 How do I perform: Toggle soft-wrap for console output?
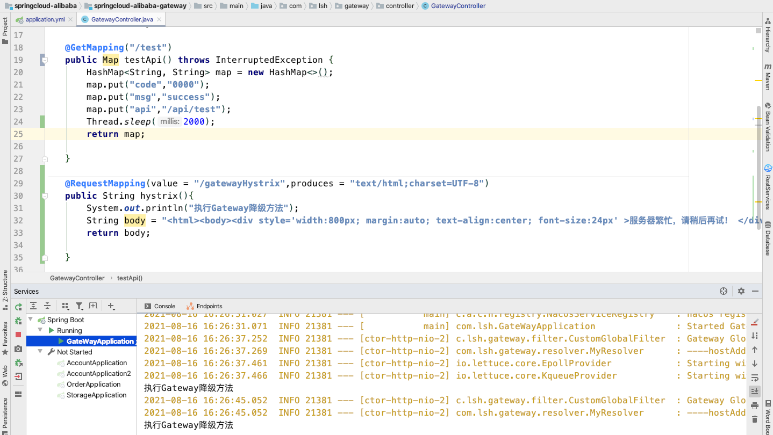[754, 378]
